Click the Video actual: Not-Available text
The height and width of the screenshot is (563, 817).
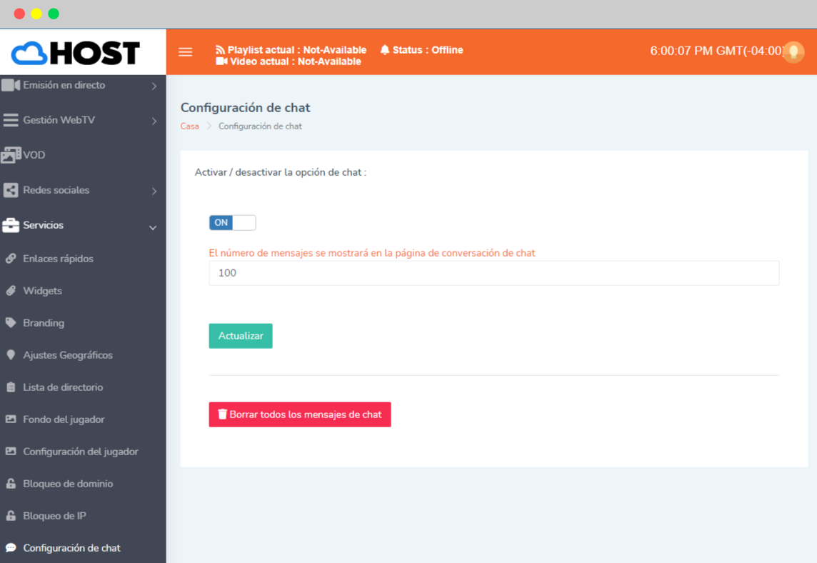click(296, 61)
